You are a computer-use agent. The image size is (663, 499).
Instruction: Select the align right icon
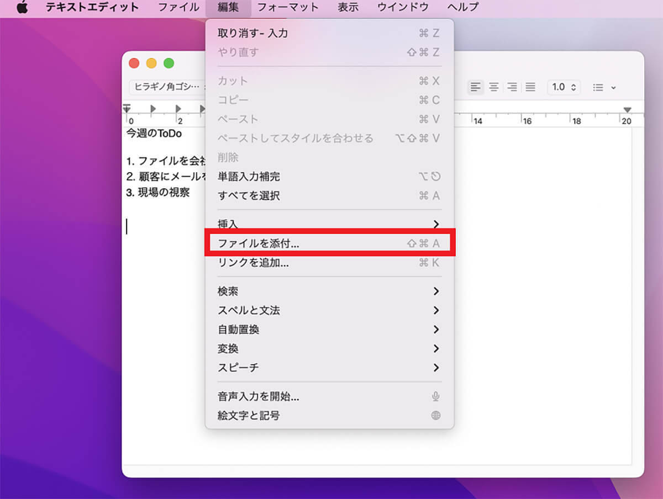coord(512,87)
